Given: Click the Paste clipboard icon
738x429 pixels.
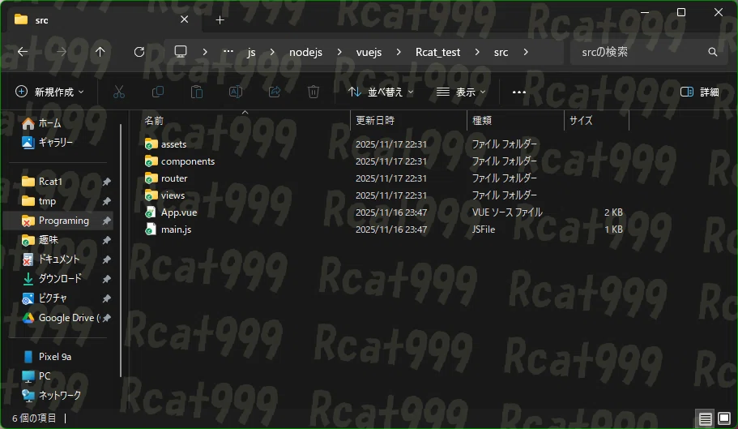Looking at the screenshot, I should click(x=197, y=92).
